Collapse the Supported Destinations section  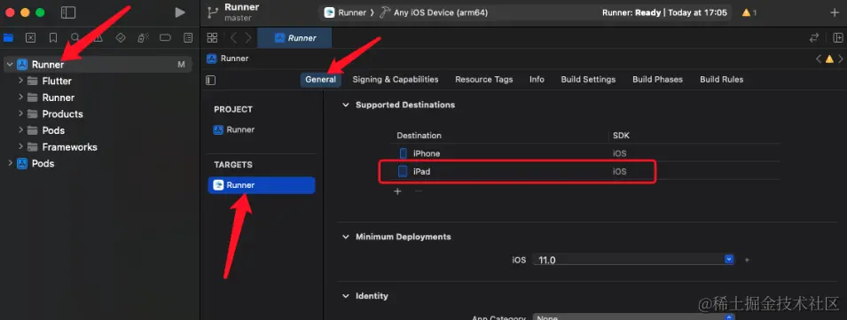(346, 105)
